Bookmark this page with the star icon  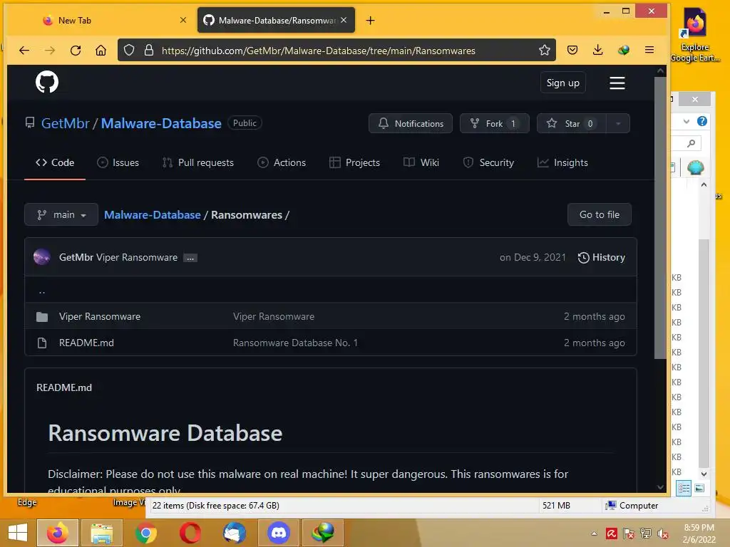pyautogui.click(x=544, y=51)
